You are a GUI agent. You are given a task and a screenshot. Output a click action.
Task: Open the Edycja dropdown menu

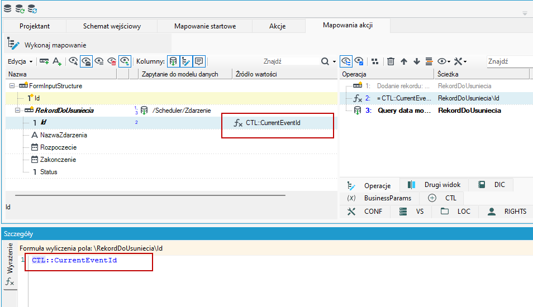21,61
